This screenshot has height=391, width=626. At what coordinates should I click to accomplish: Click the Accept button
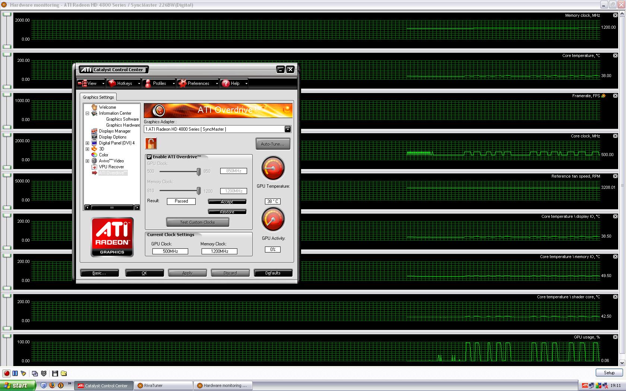click(x=227, y=201)
